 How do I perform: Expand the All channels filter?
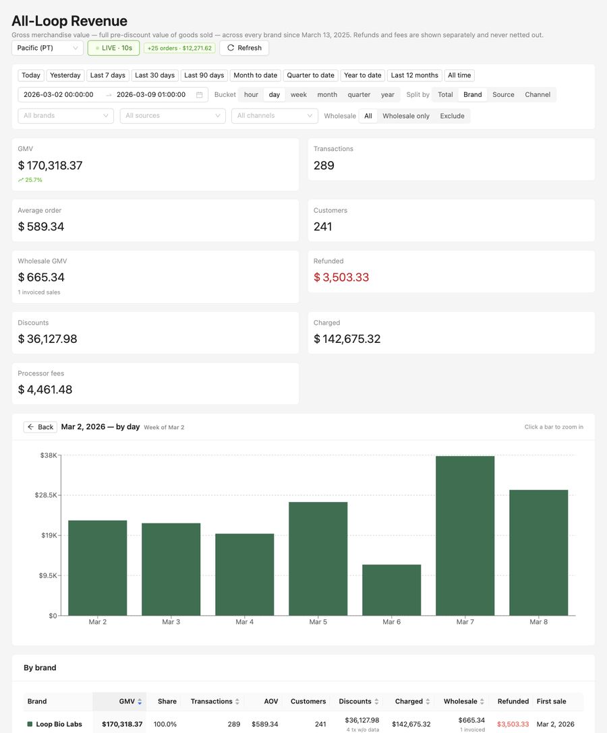click(x=274, y=115)
